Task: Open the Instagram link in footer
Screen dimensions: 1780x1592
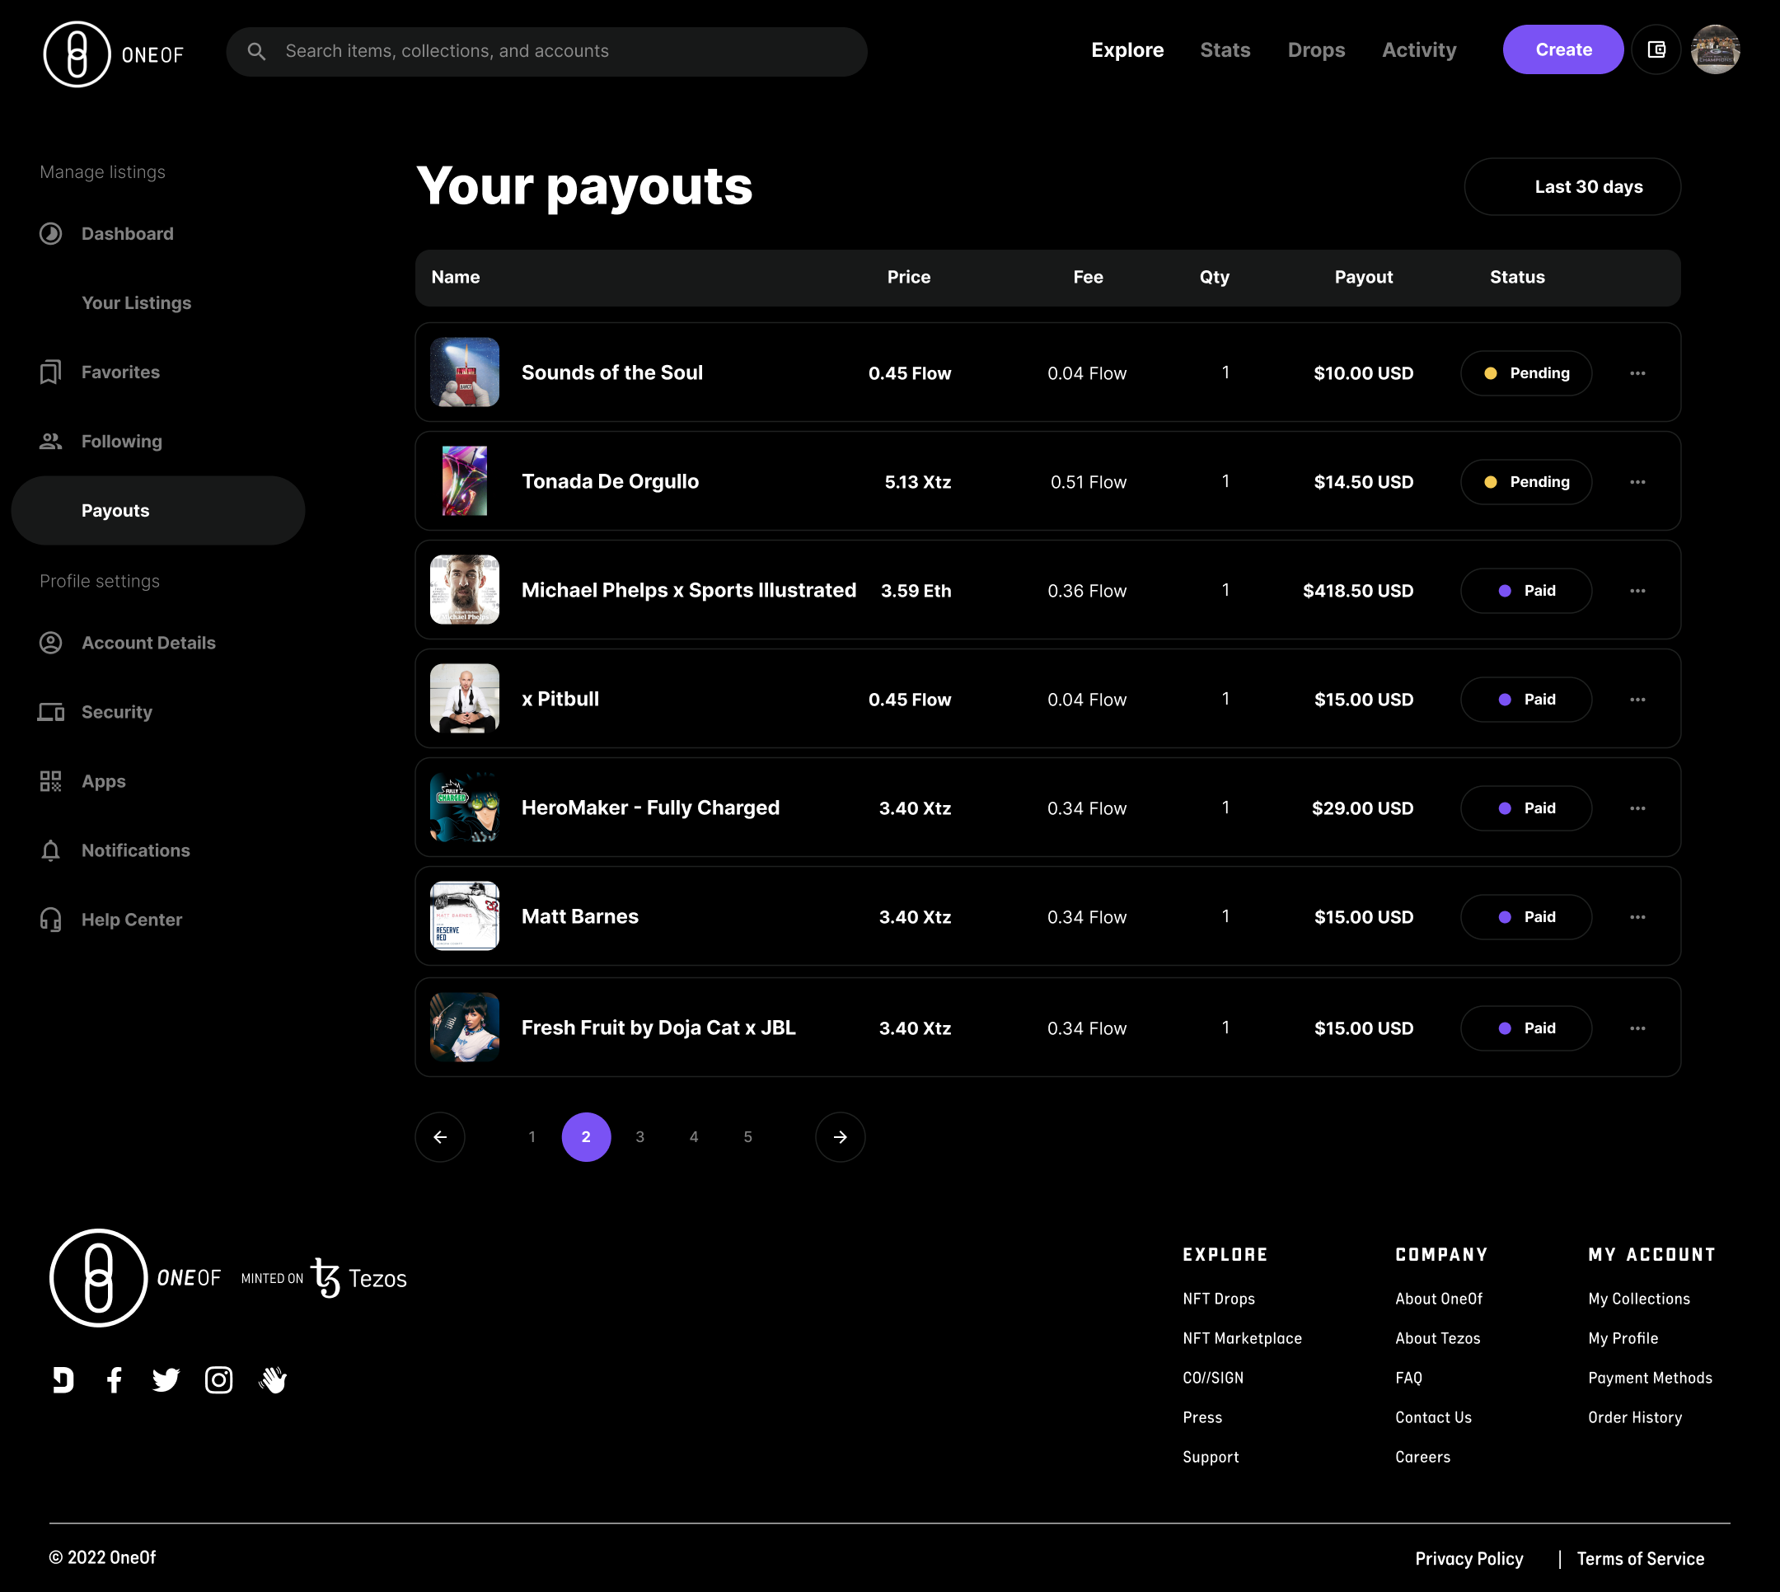Action: [218, 1379]
